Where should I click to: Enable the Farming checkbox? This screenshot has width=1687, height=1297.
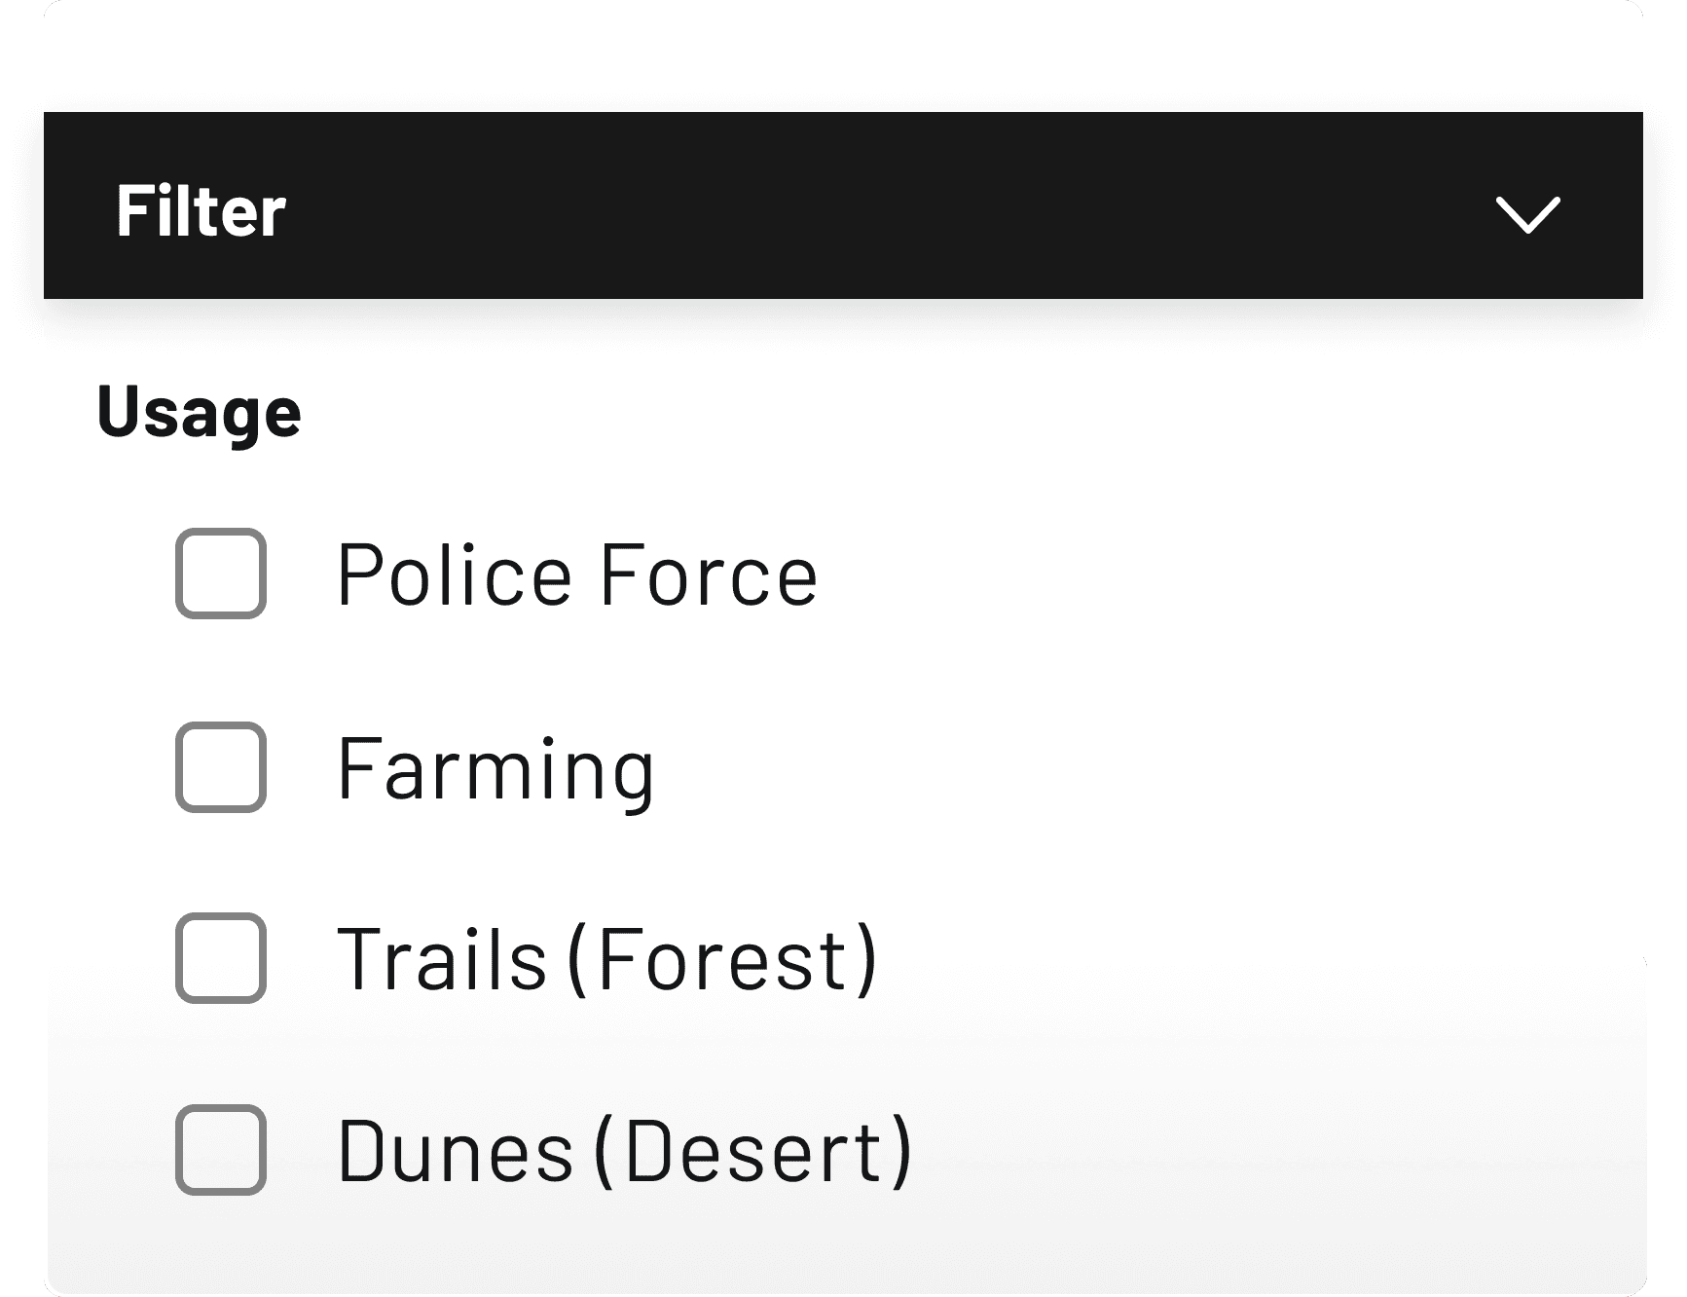(x=221, y=767)
